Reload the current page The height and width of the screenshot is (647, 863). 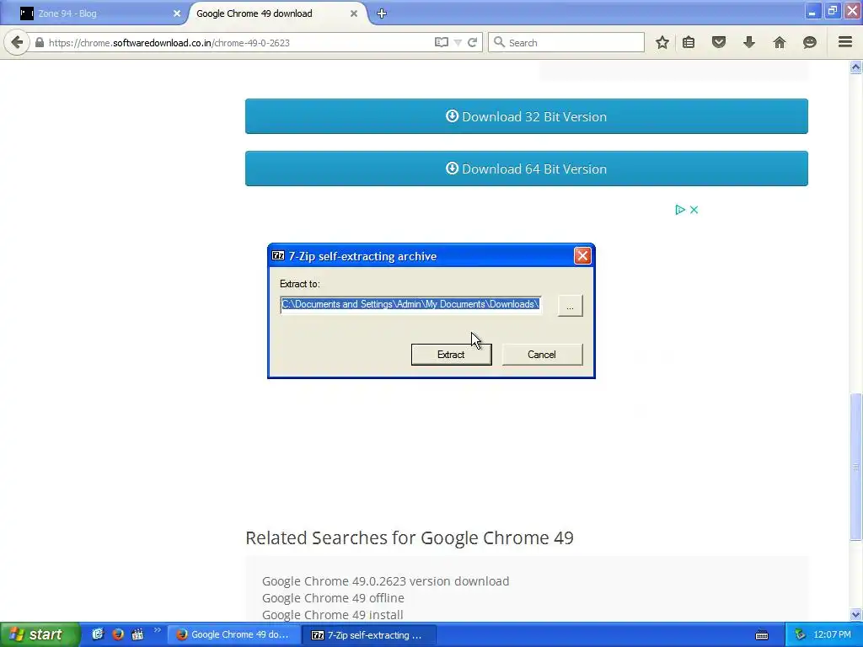(472, 42)
